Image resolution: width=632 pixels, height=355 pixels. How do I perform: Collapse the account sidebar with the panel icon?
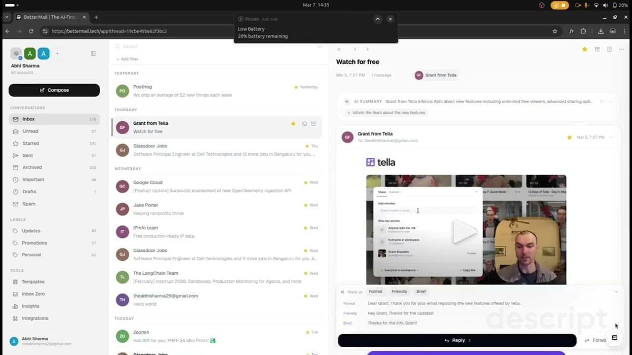tap(93, 53)
